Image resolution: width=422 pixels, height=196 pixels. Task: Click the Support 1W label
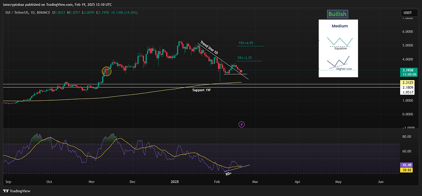tap(202, 90)
